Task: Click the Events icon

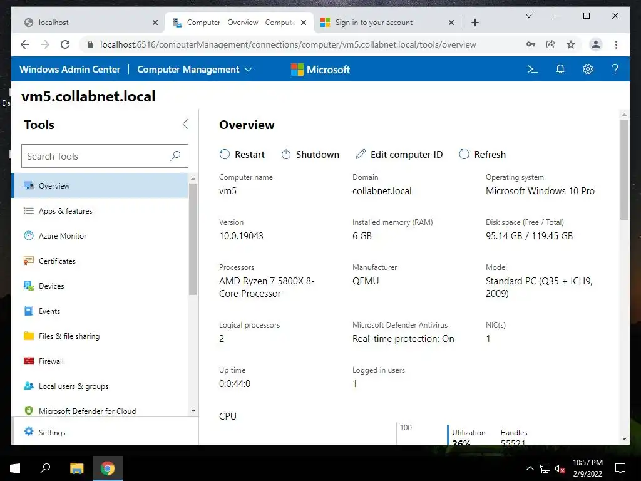Action: (29, 311)
